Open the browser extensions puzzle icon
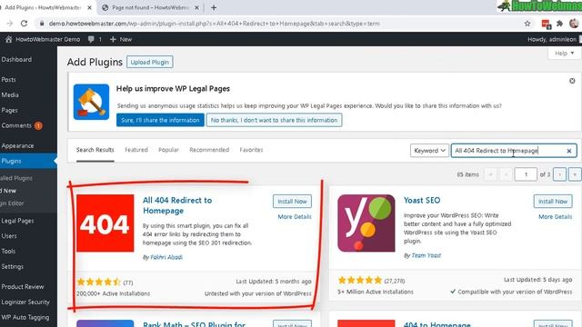Screen dimensions: 582x327 pos(560,24)
